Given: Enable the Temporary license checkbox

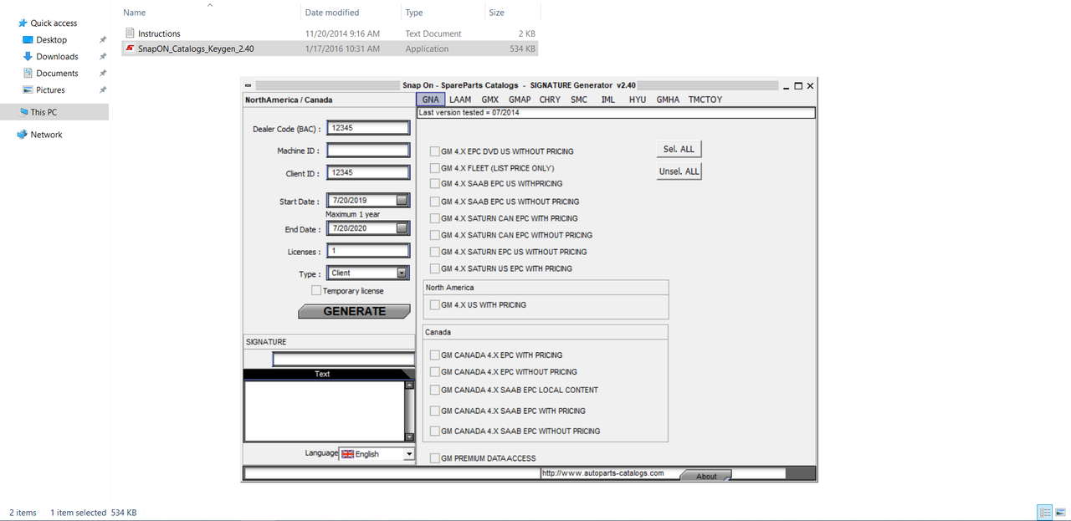Looking at the screenshot, I should tap(316, 290).
